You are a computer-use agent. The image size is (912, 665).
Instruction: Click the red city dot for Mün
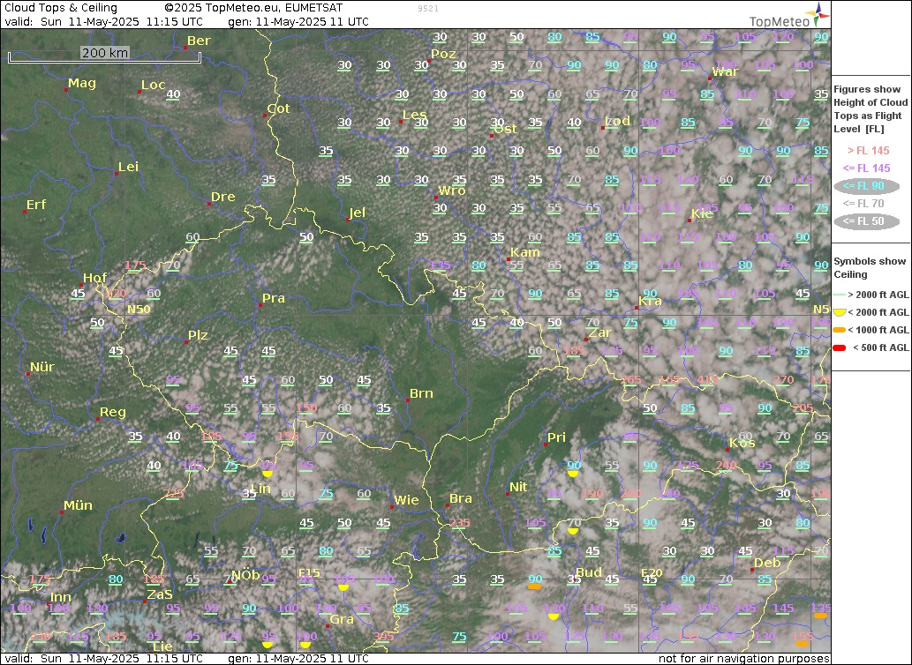click(x=62, y=512)
